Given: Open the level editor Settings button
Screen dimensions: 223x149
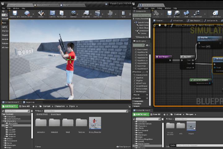Looking at the screenshot, I should point(73,14).
